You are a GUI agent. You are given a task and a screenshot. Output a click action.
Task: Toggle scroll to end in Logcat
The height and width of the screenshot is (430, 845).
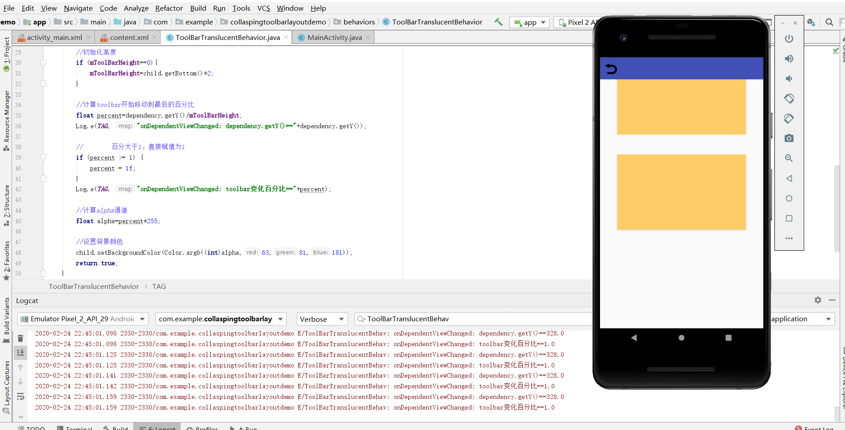pos(20,353)
